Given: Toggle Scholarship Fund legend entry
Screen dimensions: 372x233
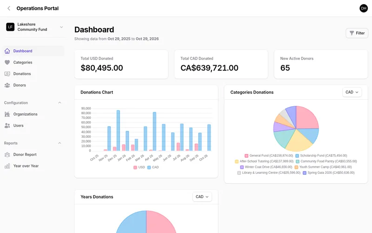Looking at the screenshot, I should point(321,156).
